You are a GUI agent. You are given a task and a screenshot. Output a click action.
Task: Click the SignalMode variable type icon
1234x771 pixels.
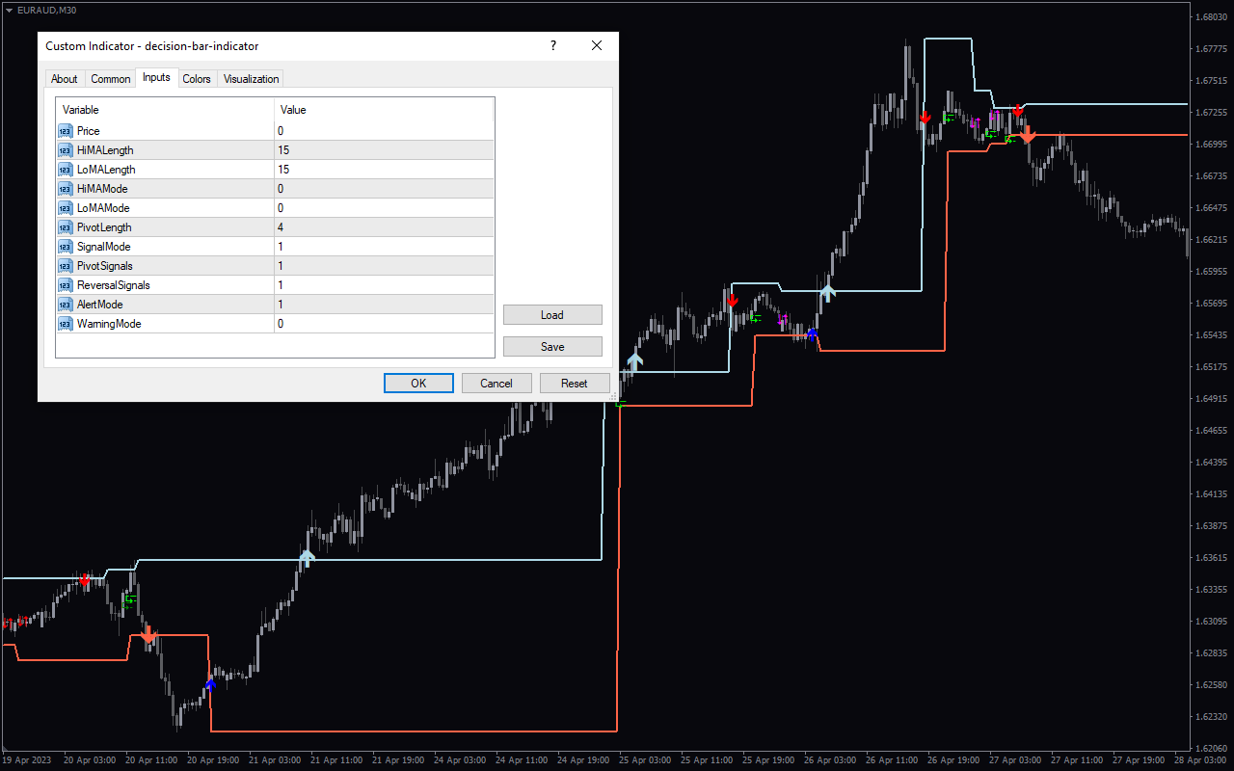[x=66, y=247]
